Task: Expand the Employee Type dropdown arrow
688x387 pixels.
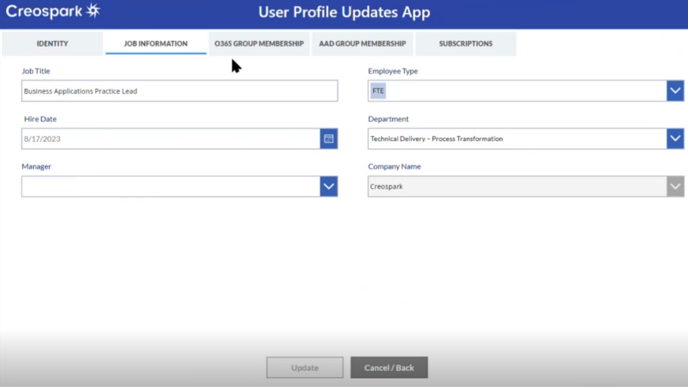Action: pos(675,91)
